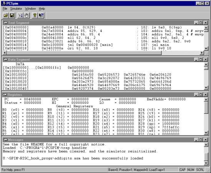Click Data Segment scroll up arrow
This screenshot has width=211, height=173.
[x=206, y=64]
